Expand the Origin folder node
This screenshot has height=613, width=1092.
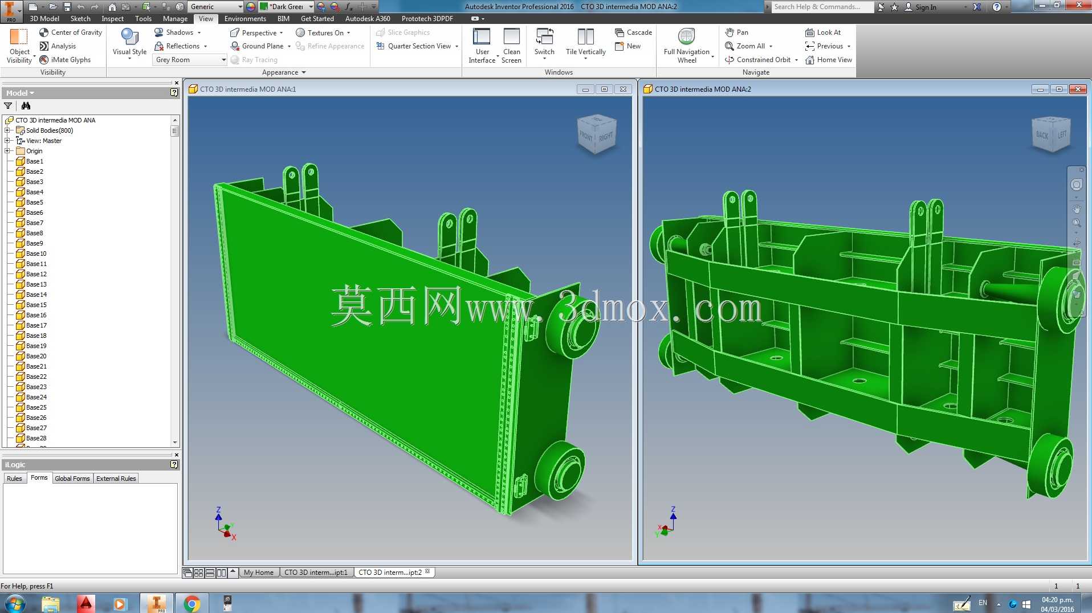pyautogui.click(x=7, y=151)
